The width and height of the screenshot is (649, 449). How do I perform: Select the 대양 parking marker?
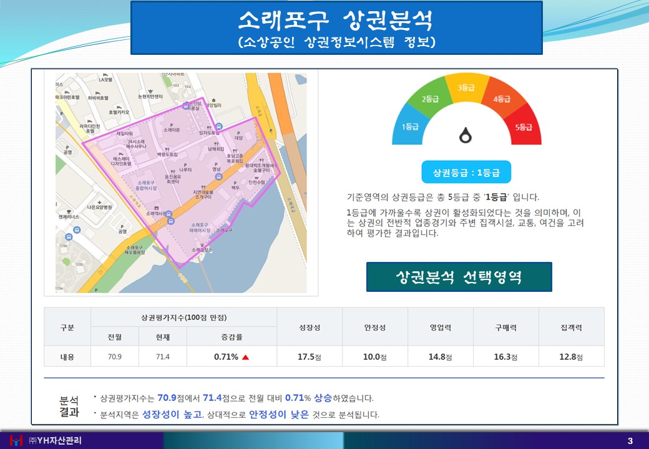point(238,133)
